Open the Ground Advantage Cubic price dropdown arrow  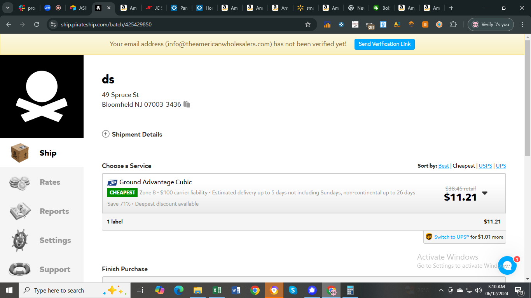point(485,193)
